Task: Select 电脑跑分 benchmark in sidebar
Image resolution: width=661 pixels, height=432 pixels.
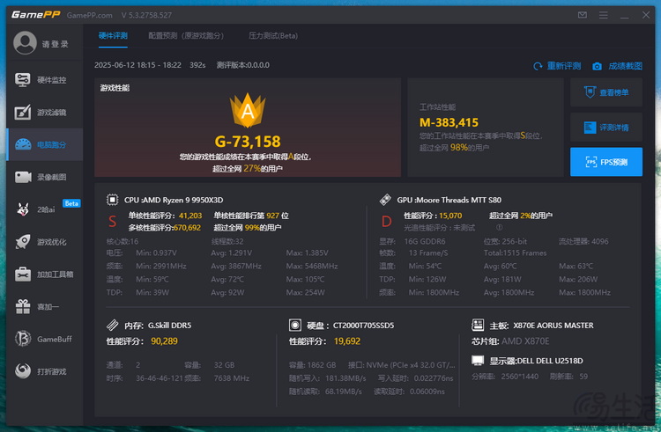Action: (x=44, y=144)
